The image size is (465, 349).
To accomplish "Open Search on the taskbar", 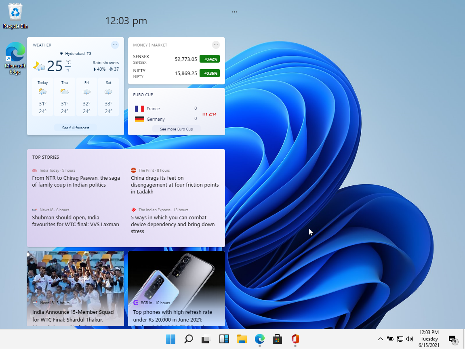I will click(188, 339).
